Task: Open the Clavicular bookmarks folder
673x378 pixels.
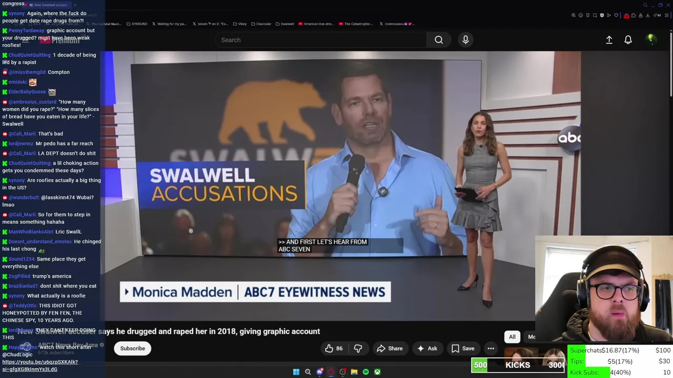Action: [x=261, y=24]
